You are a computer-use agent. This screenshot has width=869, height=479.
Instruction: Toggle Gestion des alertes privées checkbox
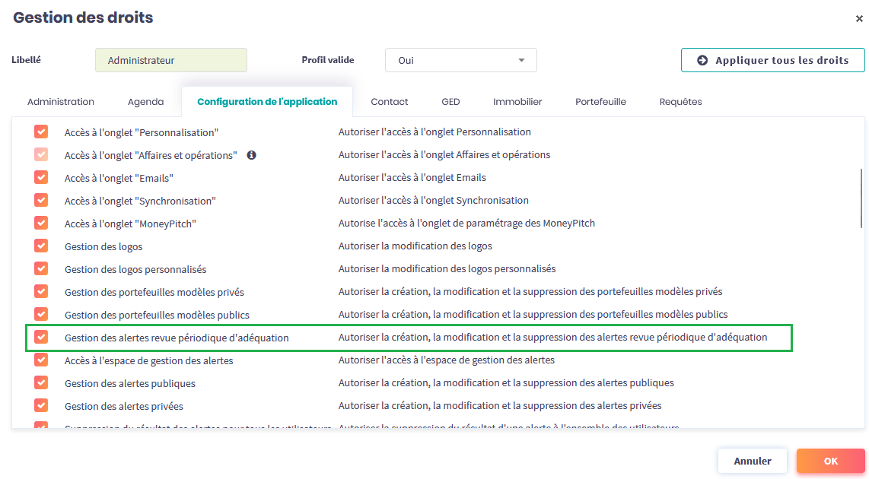click(41, 405)
